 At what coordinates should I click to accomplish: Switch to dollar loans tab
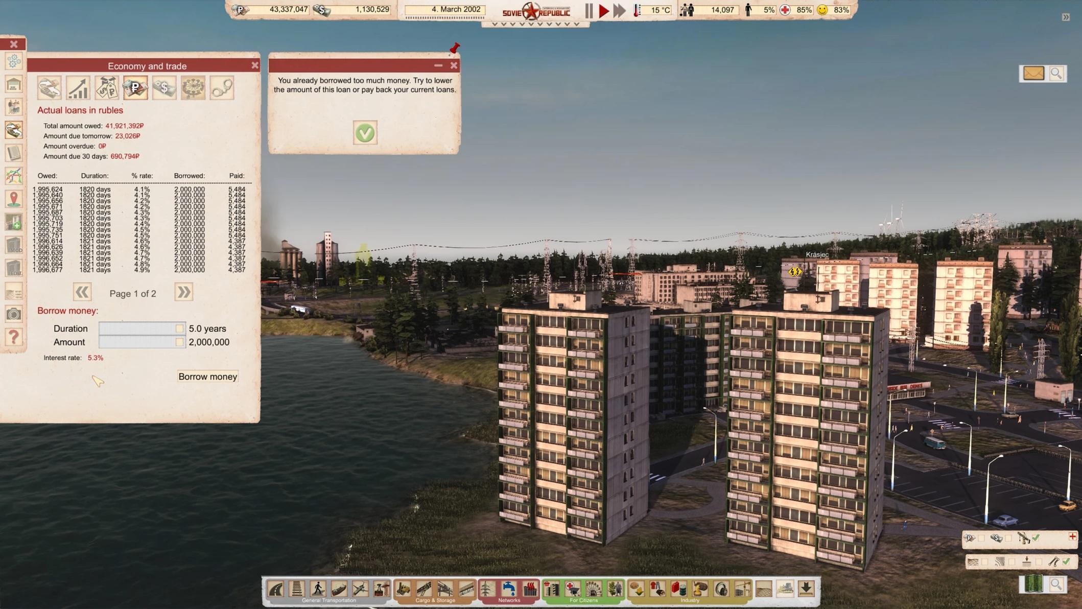pyautogui.click(x=164, y=88)
